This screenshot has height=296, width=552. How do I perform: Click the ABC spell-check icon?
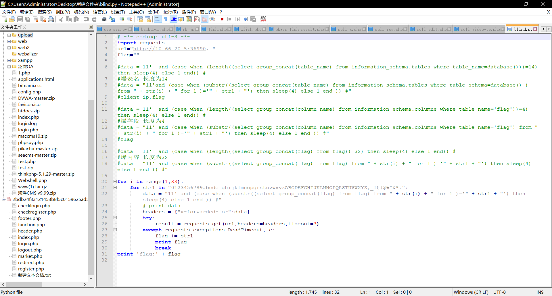pos(263,19)
